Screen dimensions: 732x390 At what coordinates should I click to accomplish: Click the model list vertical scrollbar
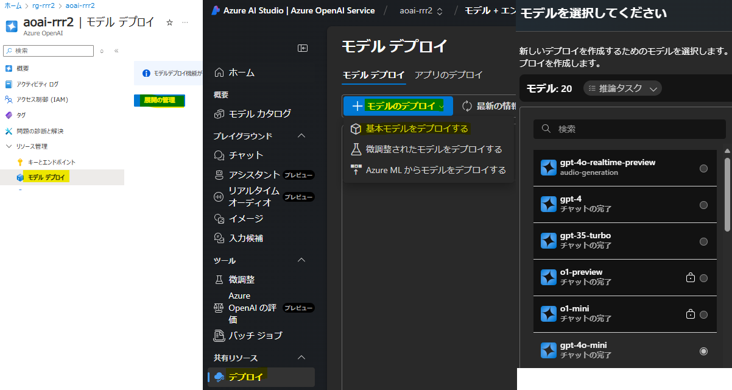[x=727, y=195]
